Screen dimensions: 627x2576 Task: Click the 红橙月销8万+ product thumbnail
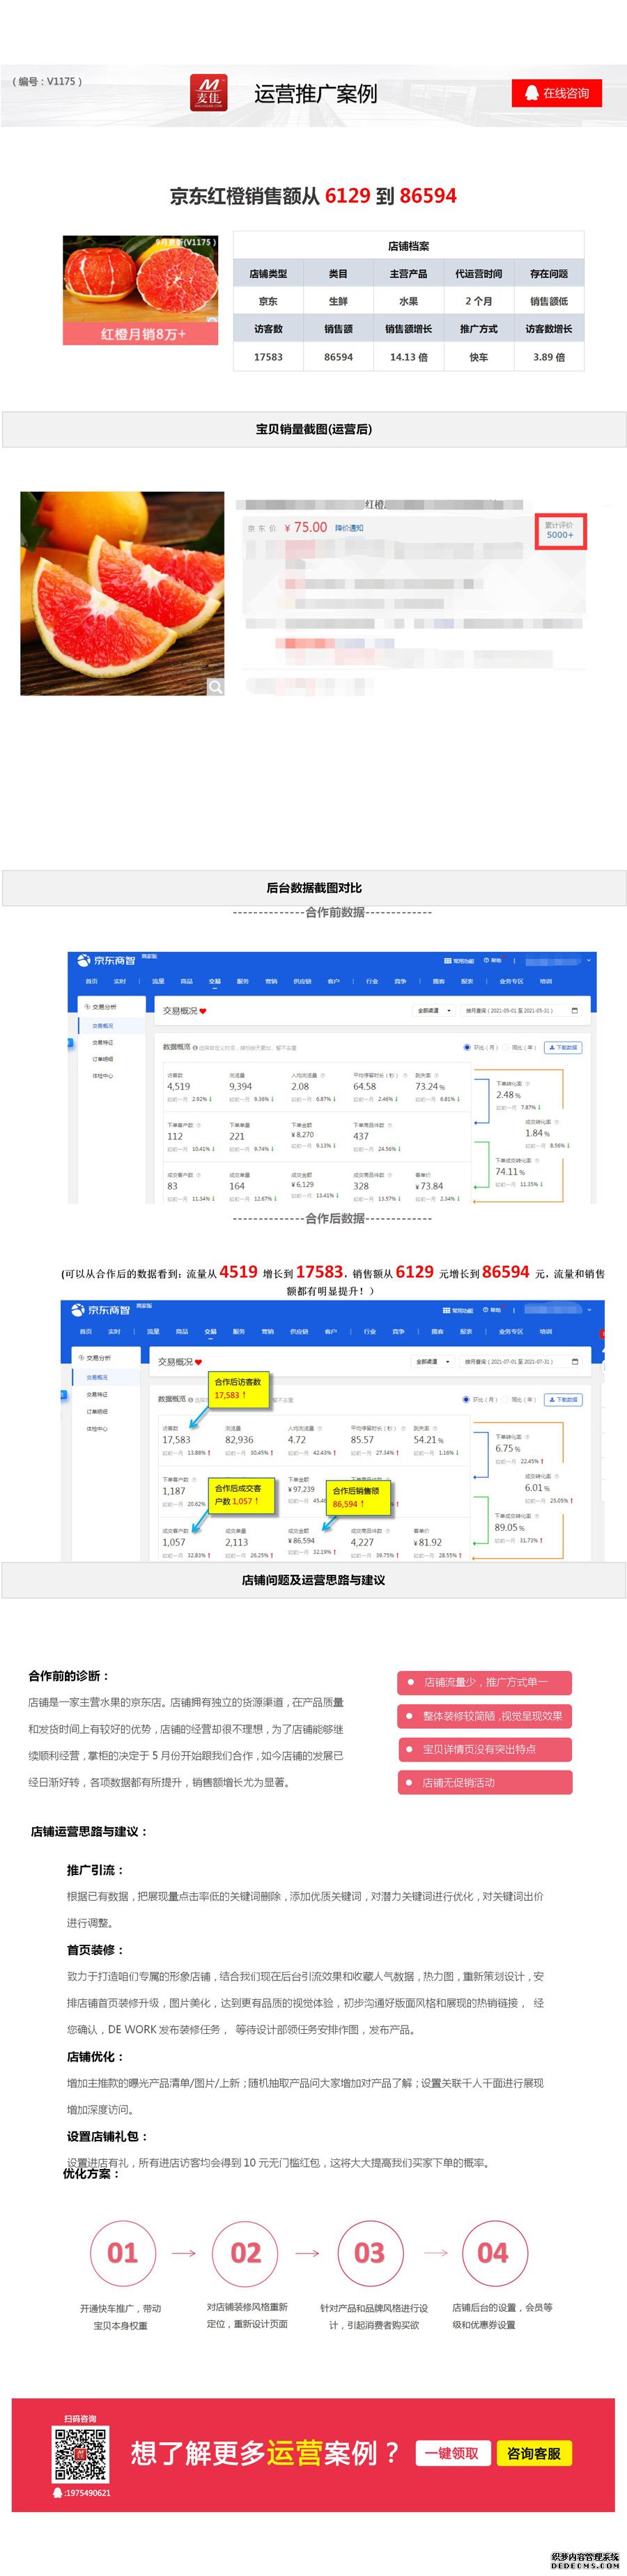pyautogui.click(x=140, y=290)
